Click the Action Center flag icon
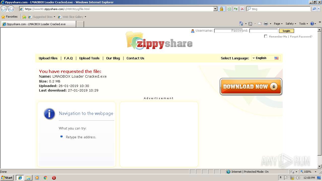The image size is (322, 181). pos(286,178)
